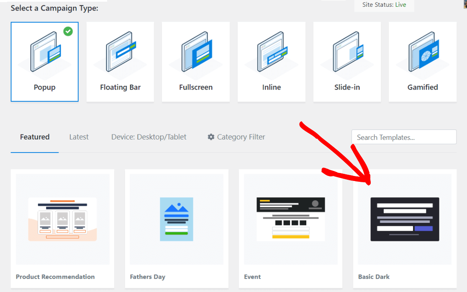Click the Site Status Live indicator
This screenshot has width=467, height=292.
[x=384, y=5]
